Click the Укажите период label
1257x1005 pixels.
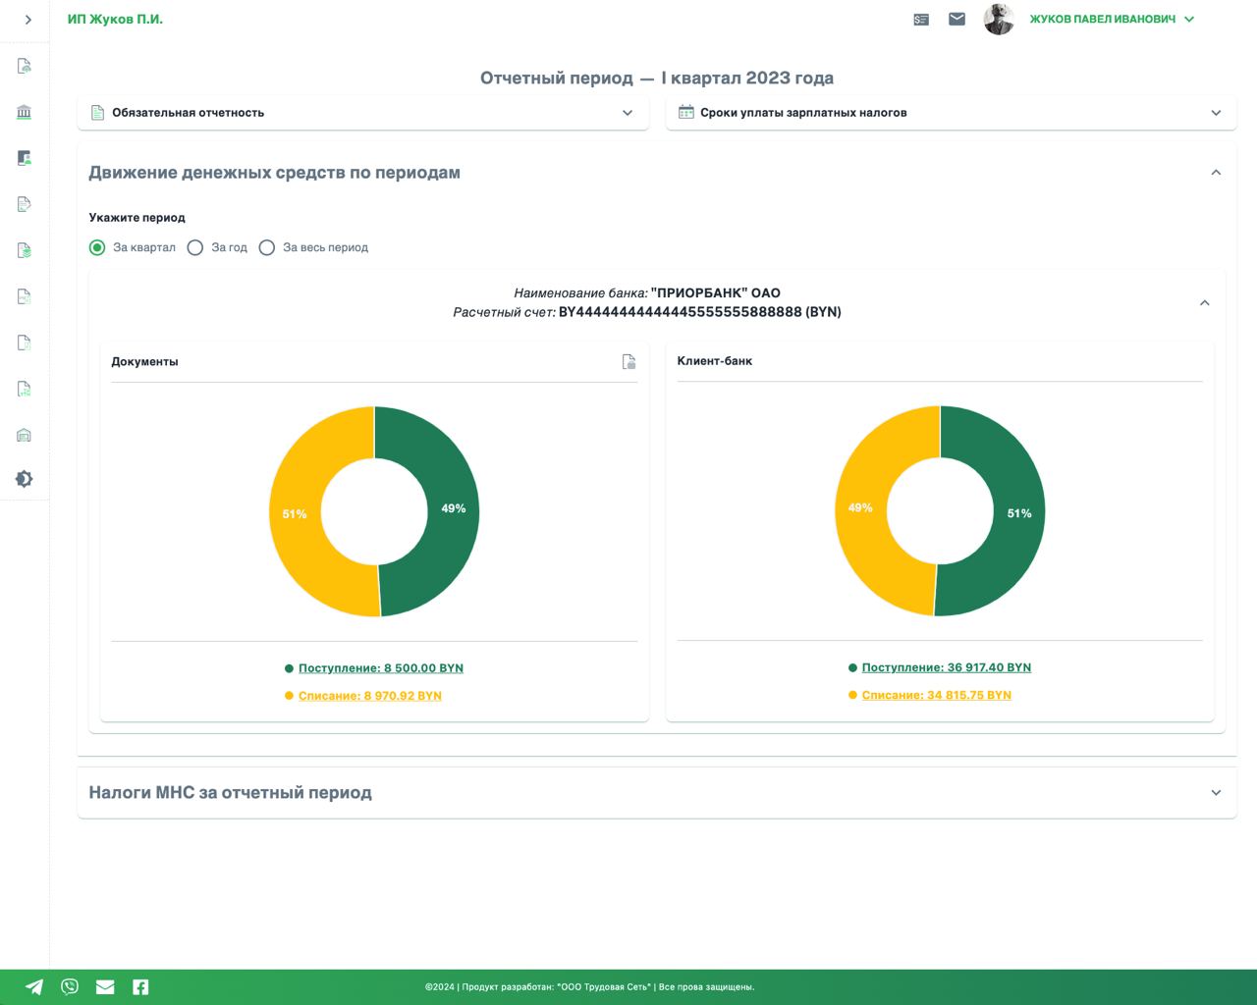click(137, 218)
